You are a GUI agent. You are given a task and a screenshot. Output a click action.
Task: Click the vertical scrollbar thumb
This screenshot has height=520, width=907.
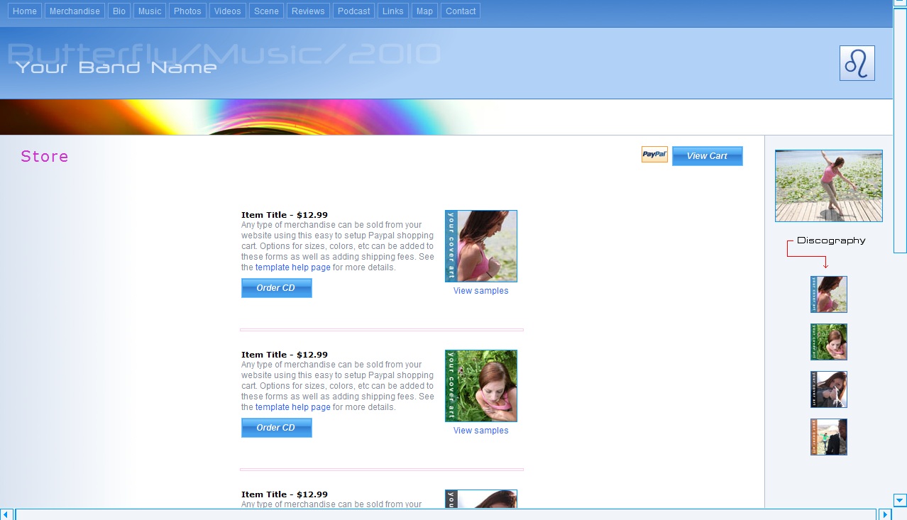[x=900, y=130]
